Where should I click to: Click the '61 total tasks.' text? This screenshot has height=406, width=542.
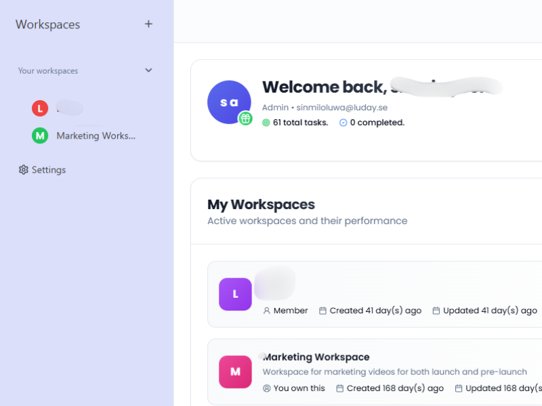[x=300, y=122]
